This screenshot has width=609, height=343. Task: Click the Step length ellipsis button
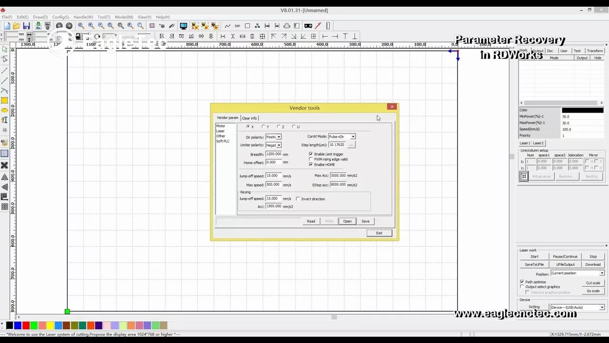352,145
